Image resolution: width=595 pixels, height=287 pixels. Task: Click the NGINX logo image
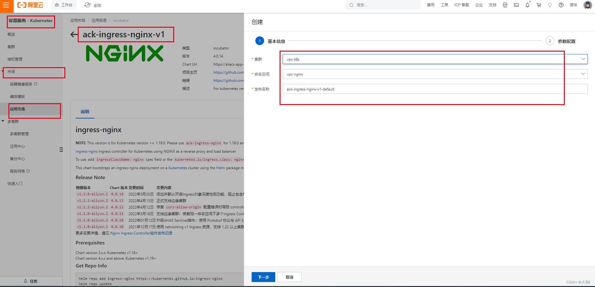coord(124,53)
